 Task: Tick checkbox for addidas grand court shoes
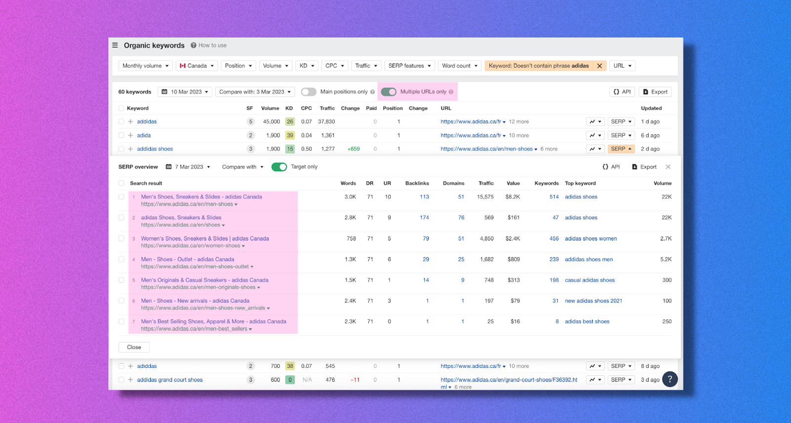pyautogui.click(x=121, y=380)
